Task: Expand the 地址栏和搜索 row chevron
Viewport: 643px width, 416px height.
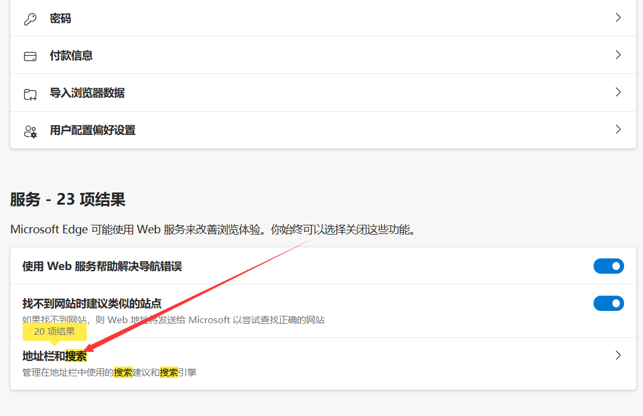Action: [618, 356]
